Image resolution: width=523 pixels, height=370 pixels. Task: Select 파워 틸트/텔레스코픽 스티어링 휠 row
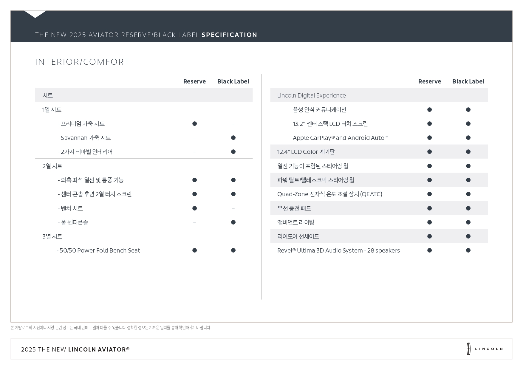click(x=379, y=180)
